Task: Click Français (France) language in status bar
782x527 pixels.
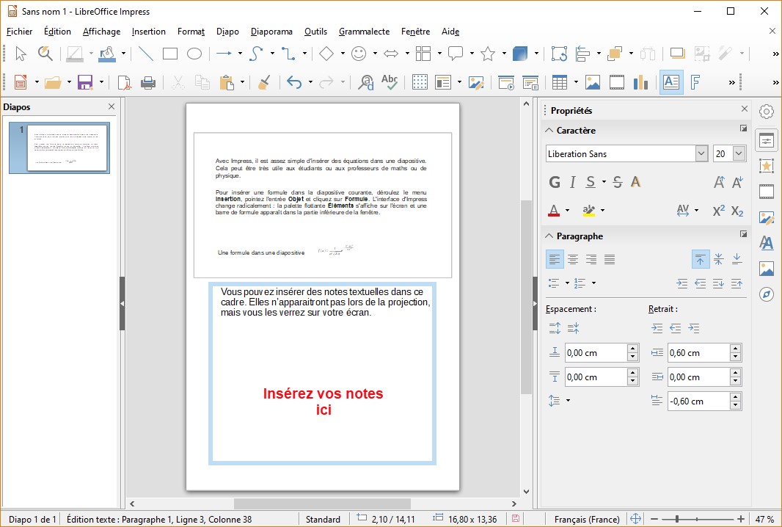Action: 587,519
